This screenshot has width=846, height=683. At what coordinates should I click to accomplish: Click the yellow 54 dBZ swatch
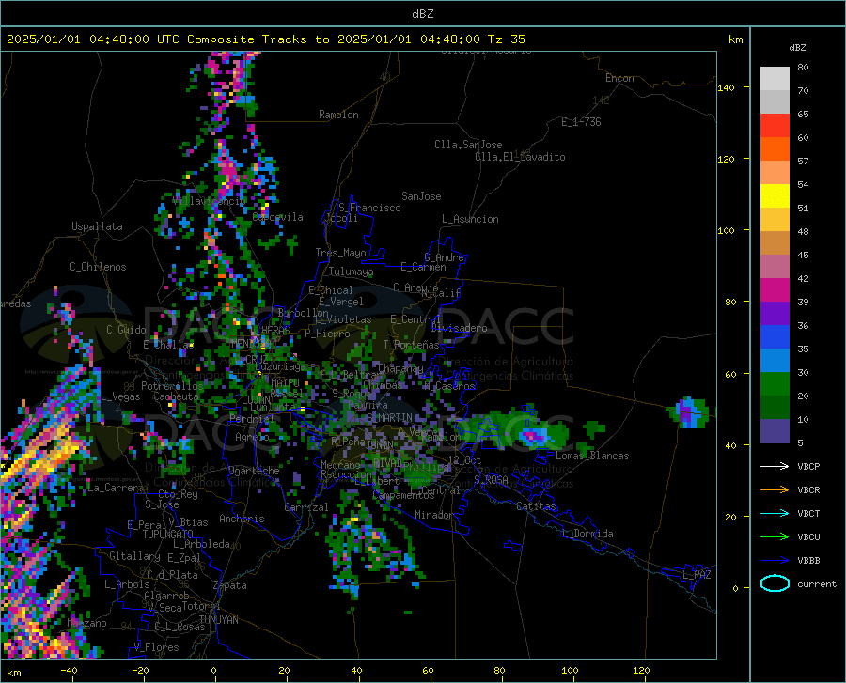pyautogui.click(x=775, y=196)
